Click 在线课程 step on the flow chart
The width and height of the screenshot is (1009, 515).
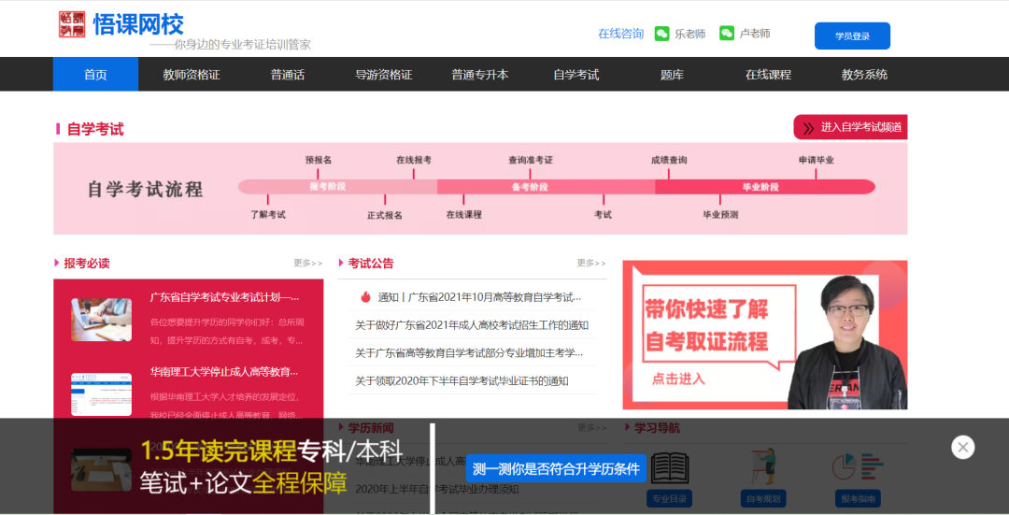(x=464, y=214)
